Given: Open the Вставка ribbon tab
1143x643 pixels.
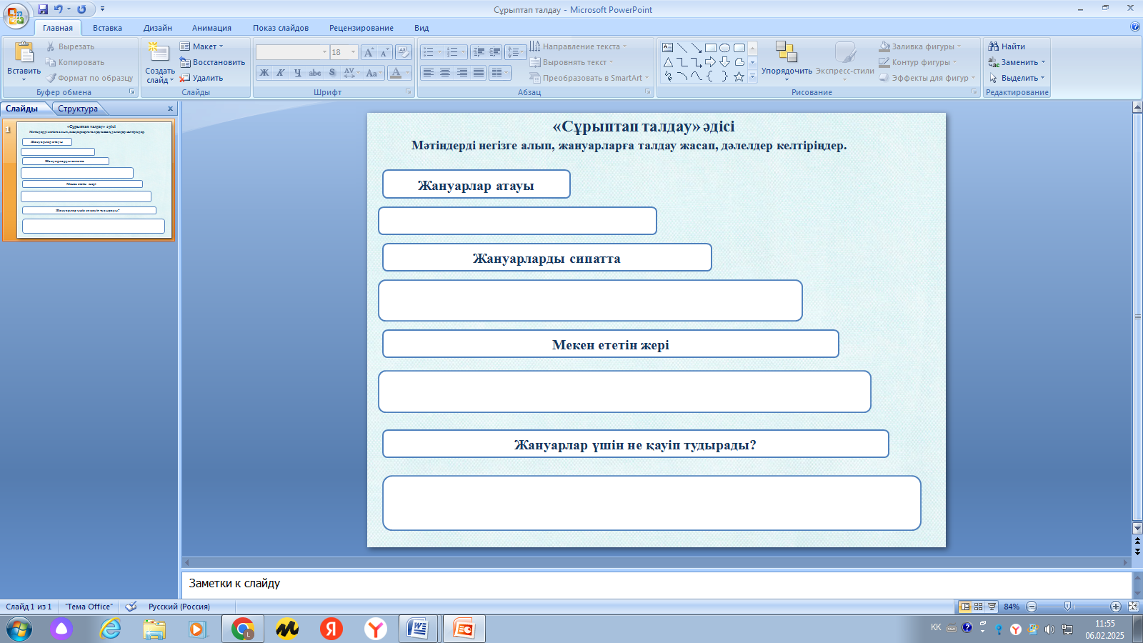Looking at the screenshot, I should coord(107,28).
